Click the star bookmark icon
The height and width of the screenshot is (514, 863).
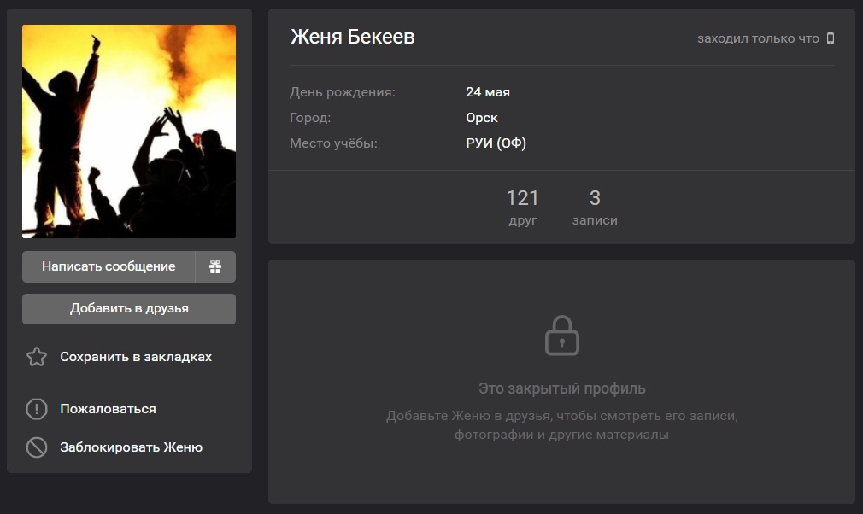click(37, 357)
